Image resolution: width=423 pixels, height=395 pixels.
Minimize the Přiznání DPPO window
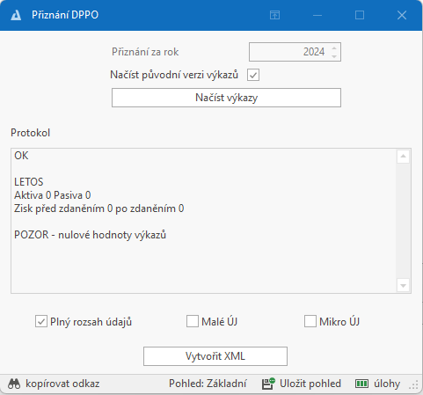[x=317, y=15]
